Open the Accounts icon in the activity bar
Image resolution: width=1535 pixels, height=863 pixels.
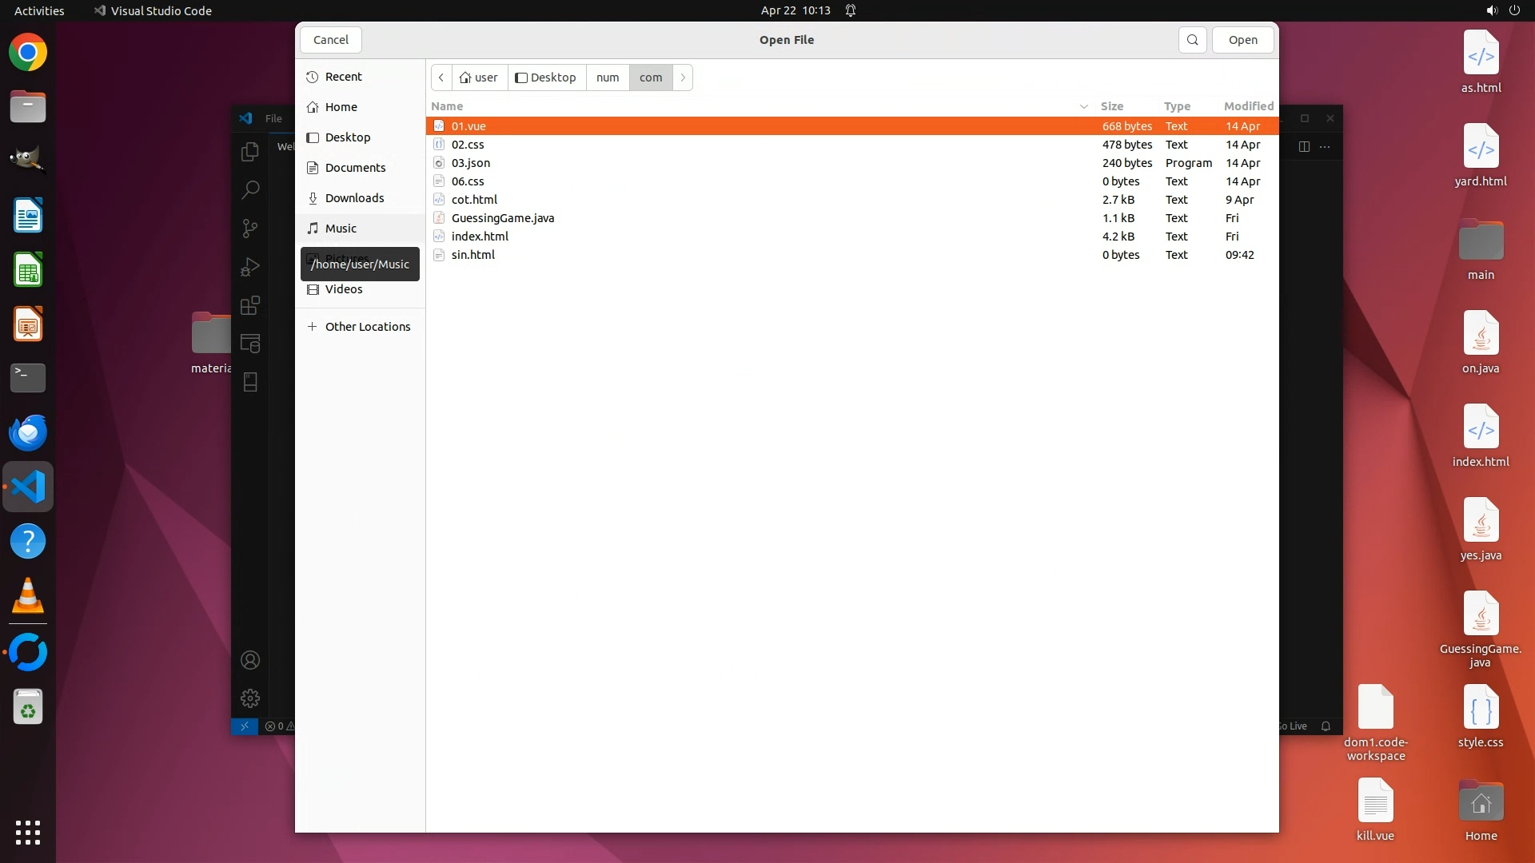pos(250,660)
